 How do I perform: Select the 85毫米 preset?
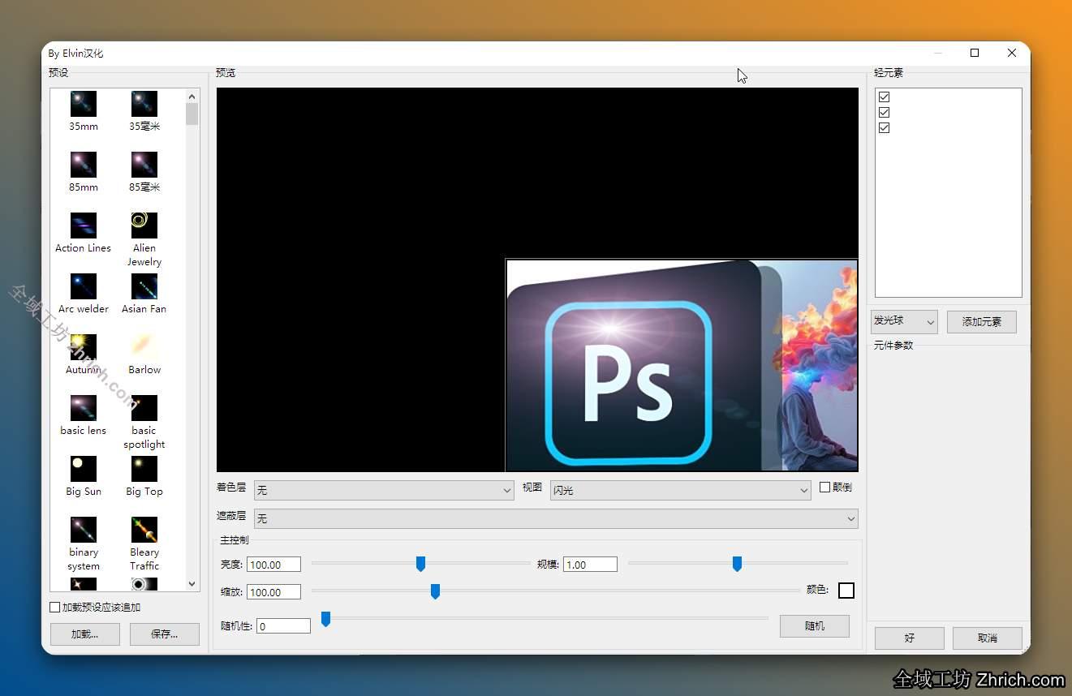(144, 172)
